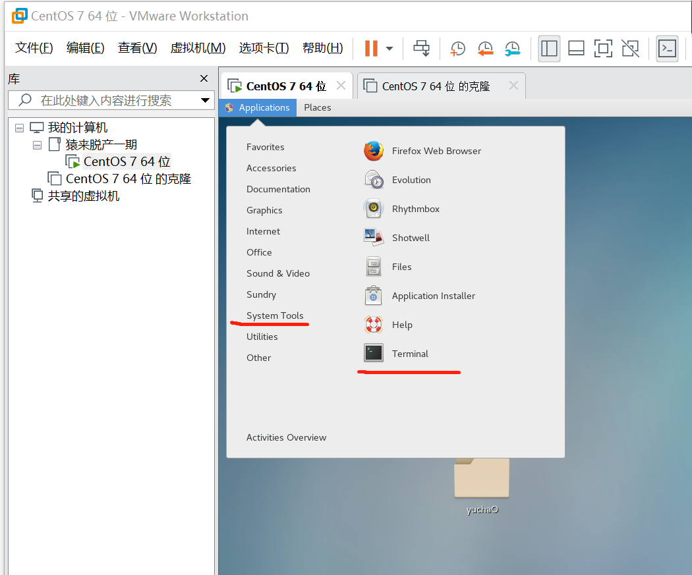Toggle the library sidebar view

point(549,48)
